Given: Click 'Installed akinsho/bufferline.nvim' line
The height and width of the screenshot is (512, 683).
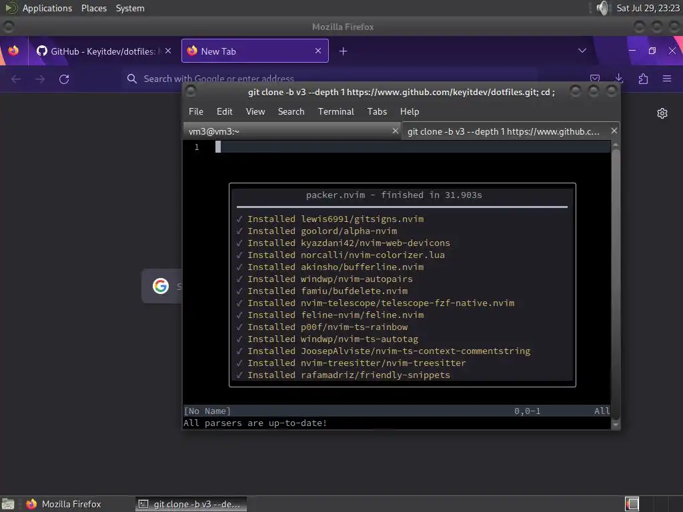Looking at the screenshot, I should coord(329,267).
